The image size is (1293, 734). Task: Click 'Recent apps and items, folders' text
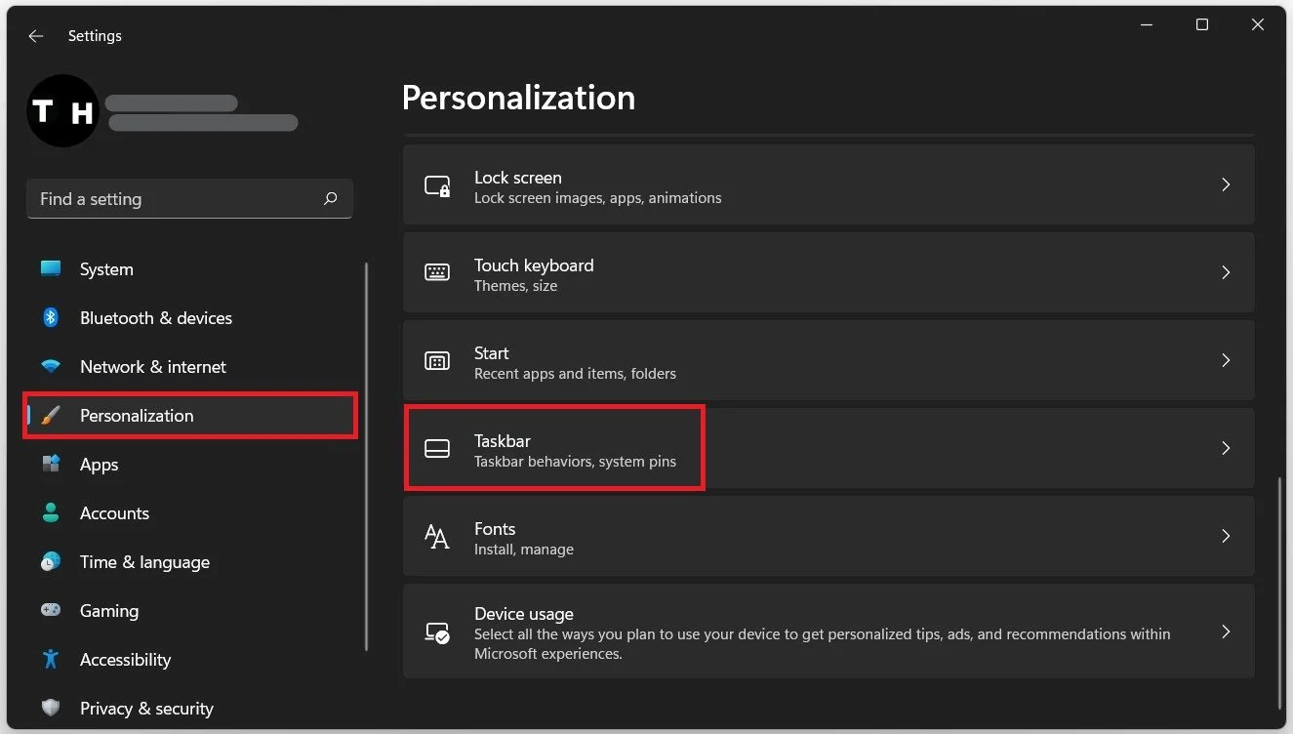575,374
